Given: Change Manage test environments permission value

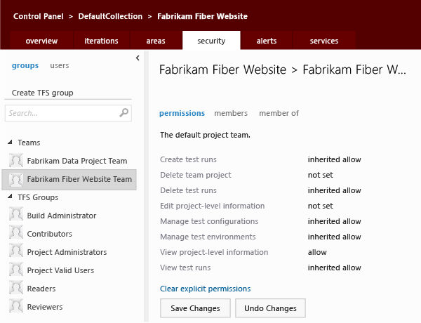Looking at the screenshot, I should click(x=334, y=237).
